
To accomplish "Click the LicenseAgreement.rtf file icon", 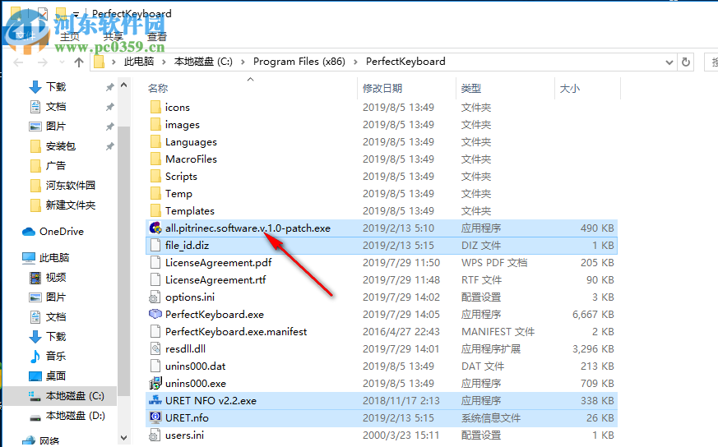I will [155, 279].
